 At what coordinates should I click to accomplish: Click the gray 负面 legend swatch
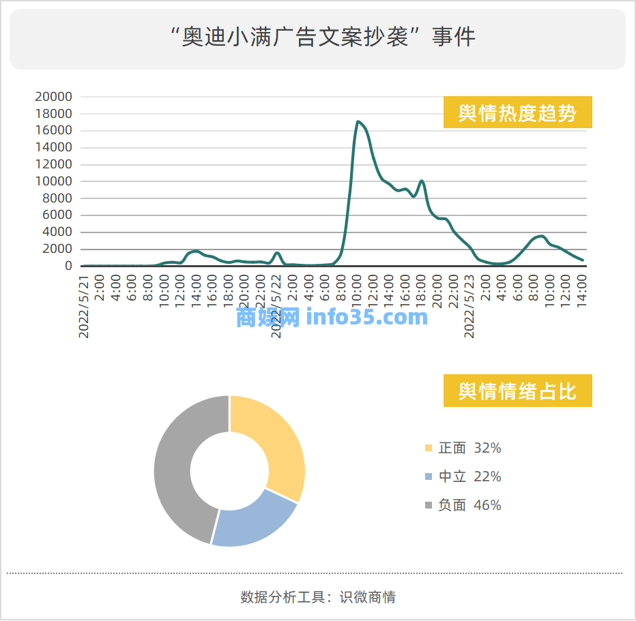429,505
